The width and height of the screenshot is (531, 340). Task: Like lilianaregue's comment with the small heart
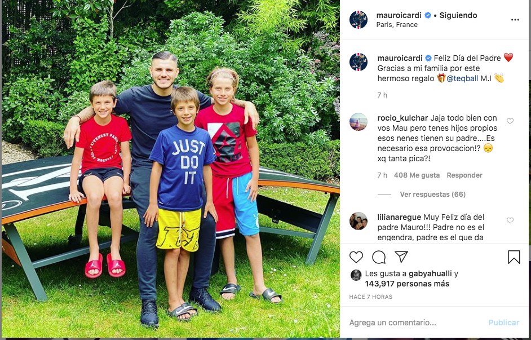click(510, 220)
